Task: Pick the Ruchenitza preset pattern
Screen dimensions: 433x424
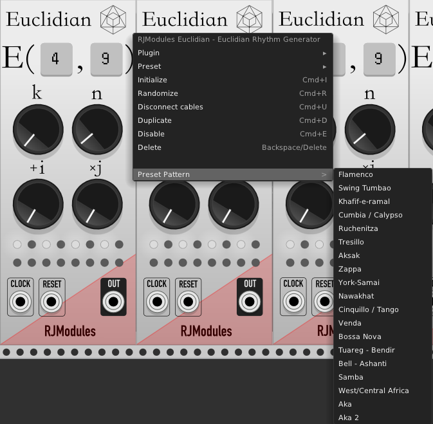Action: 383,228
